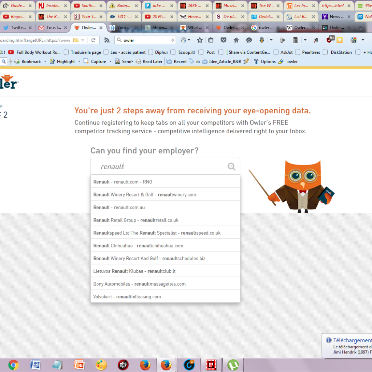
Task: Click the folder icon in the address bar
Action: pos(76,40)
